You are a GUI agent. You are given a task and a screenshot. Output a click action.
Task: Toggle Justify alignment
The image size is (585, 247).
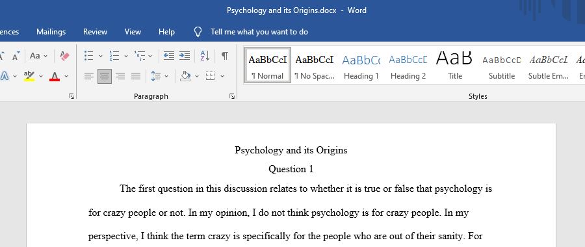coord(136,76)
